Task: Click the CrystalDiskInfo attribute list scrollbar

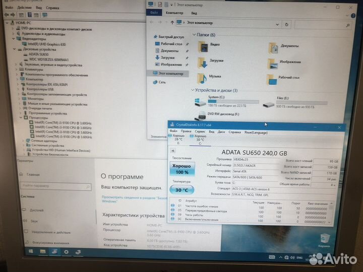Action: [x=331, y=213]
